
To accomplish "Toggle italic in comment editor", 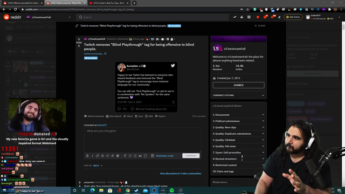I will tap(92, 156).
